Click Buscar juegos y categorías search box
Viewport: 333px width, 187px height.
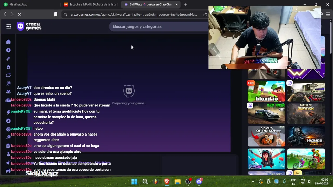pyautogui.click(x=159, y=26)
